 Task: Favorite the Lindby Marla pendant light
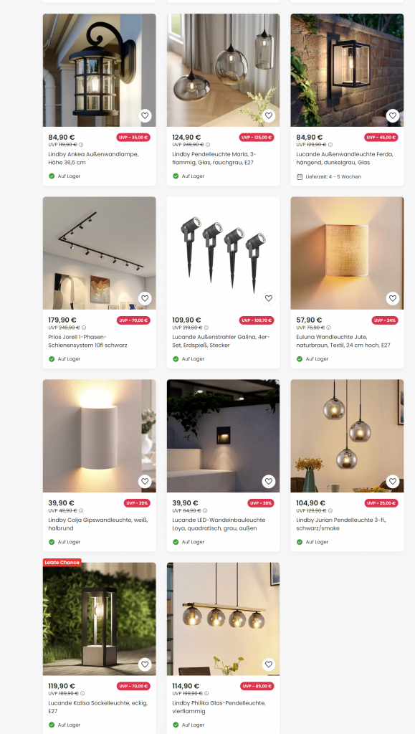269,115
